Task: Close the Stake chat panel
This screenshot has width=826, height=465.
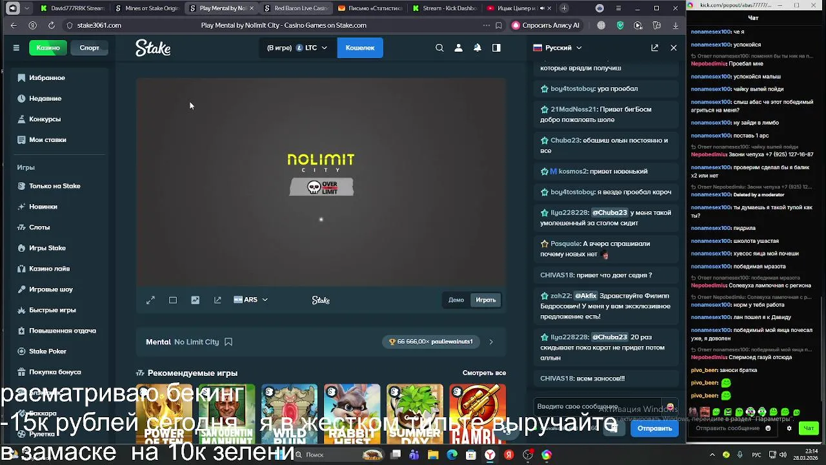Action: tap(674, 48)
